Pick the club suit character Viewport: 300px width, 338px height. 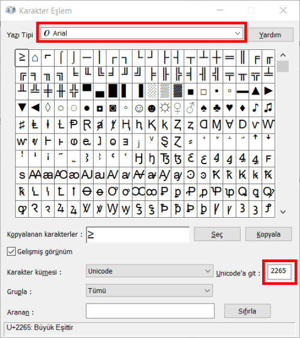pyautogui.click(x=217, y=108)
